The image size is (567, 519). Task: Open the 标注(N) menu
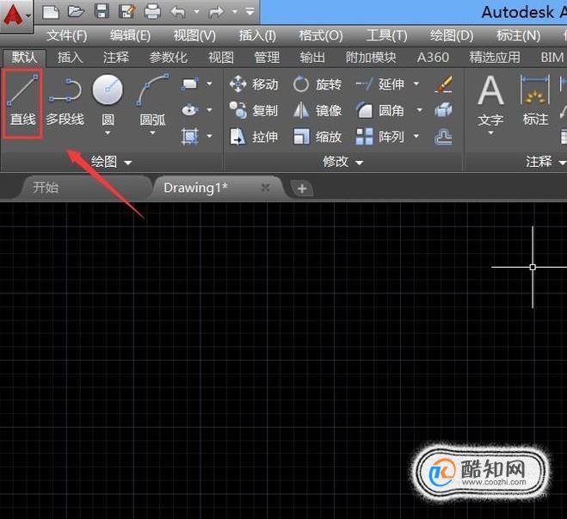pyautogui.click(x=519, y=35)
